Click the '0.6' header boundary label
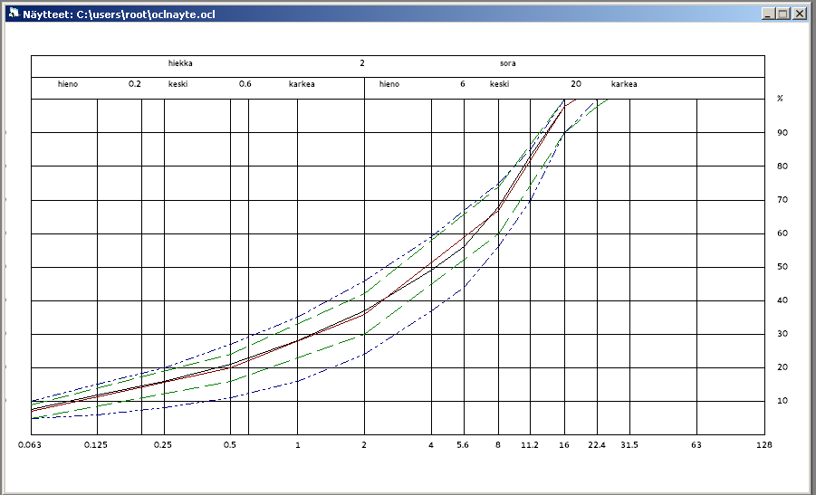The image size is (816, 495). click(x=245, y=84)
